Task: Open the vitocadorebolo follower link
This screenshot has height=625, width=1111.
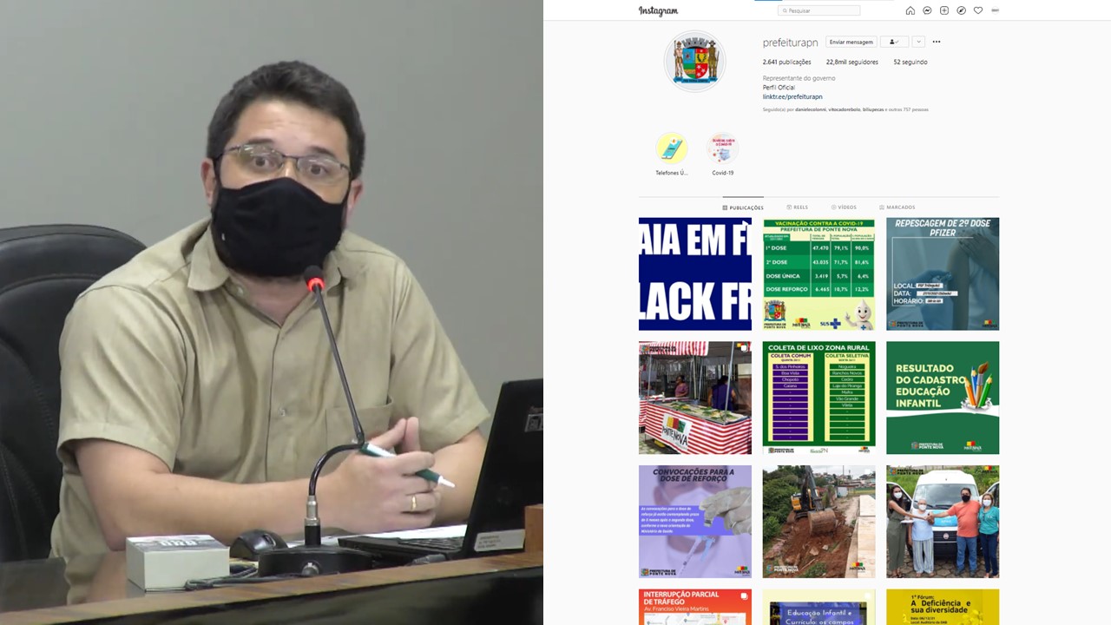Action: (845, 109)
